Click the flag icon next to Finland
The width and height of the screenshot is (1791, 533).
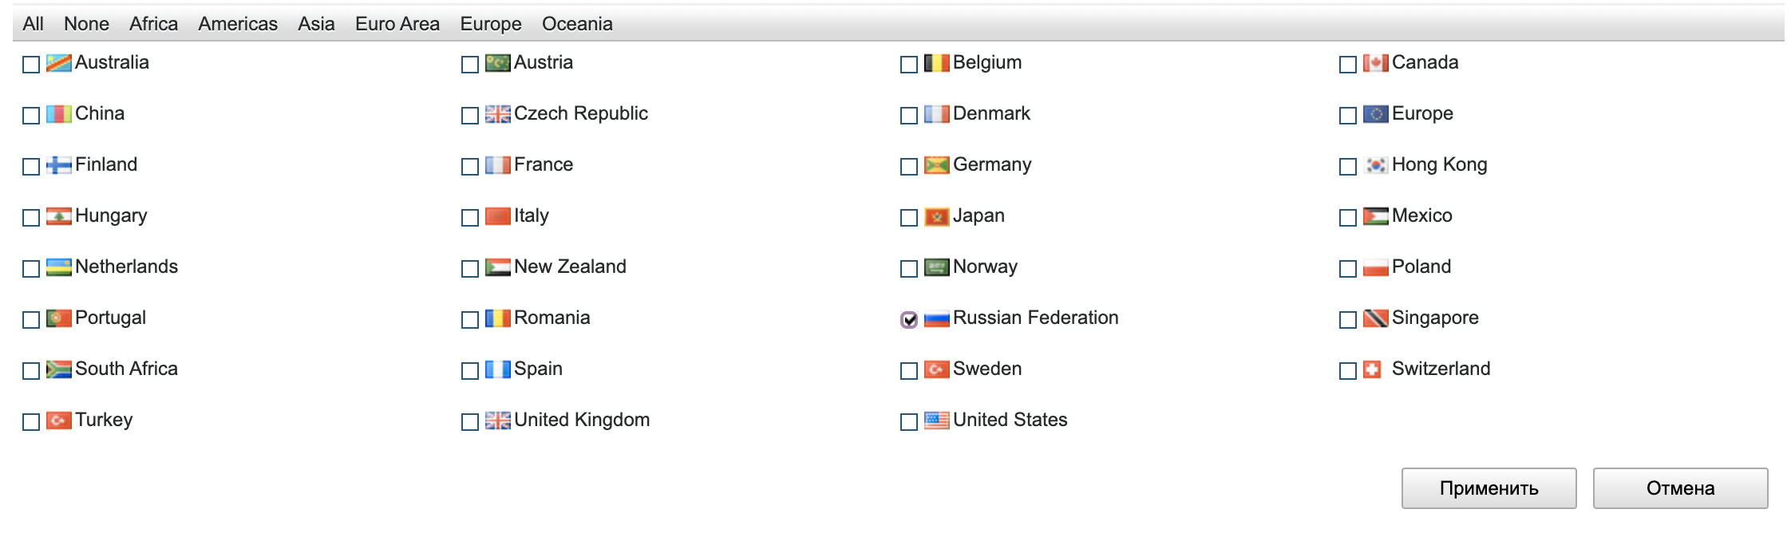[58, 165]
